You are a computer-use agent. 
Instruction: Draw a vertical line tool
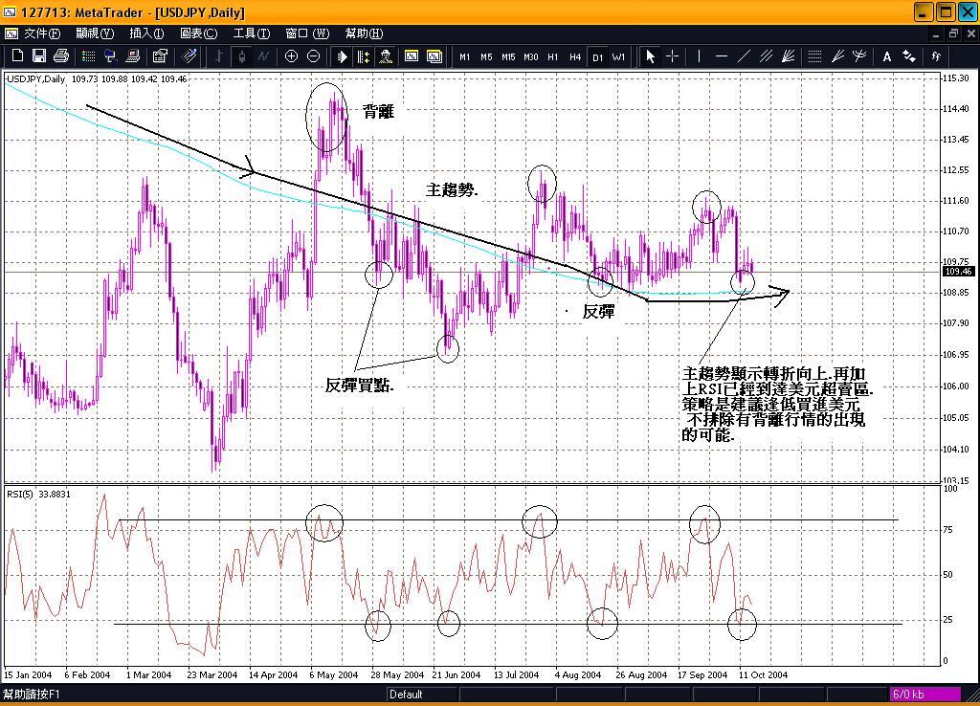[x=699, y=56]
